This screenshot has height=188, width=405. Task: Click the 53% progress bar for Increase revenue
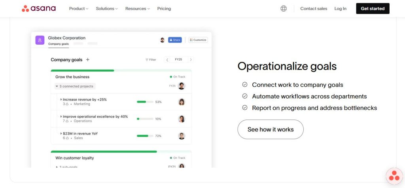[x=145, y=102]
